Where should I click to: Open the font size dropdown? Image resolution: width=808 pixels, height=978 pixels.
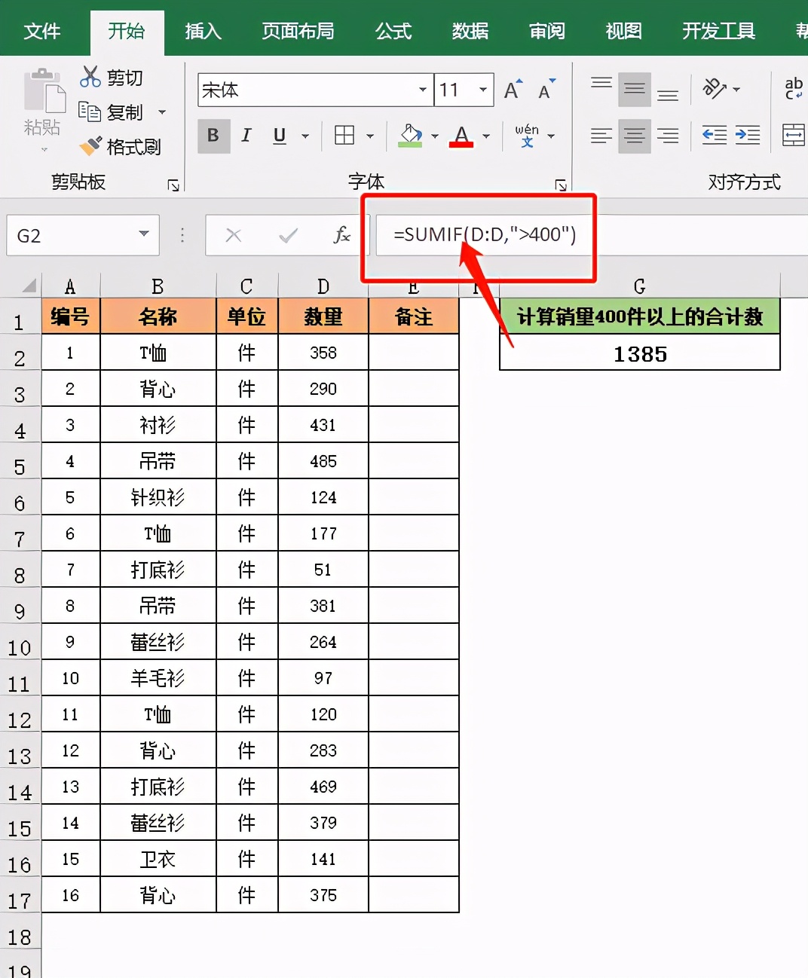pyautogui.click(x=481, y=90)
